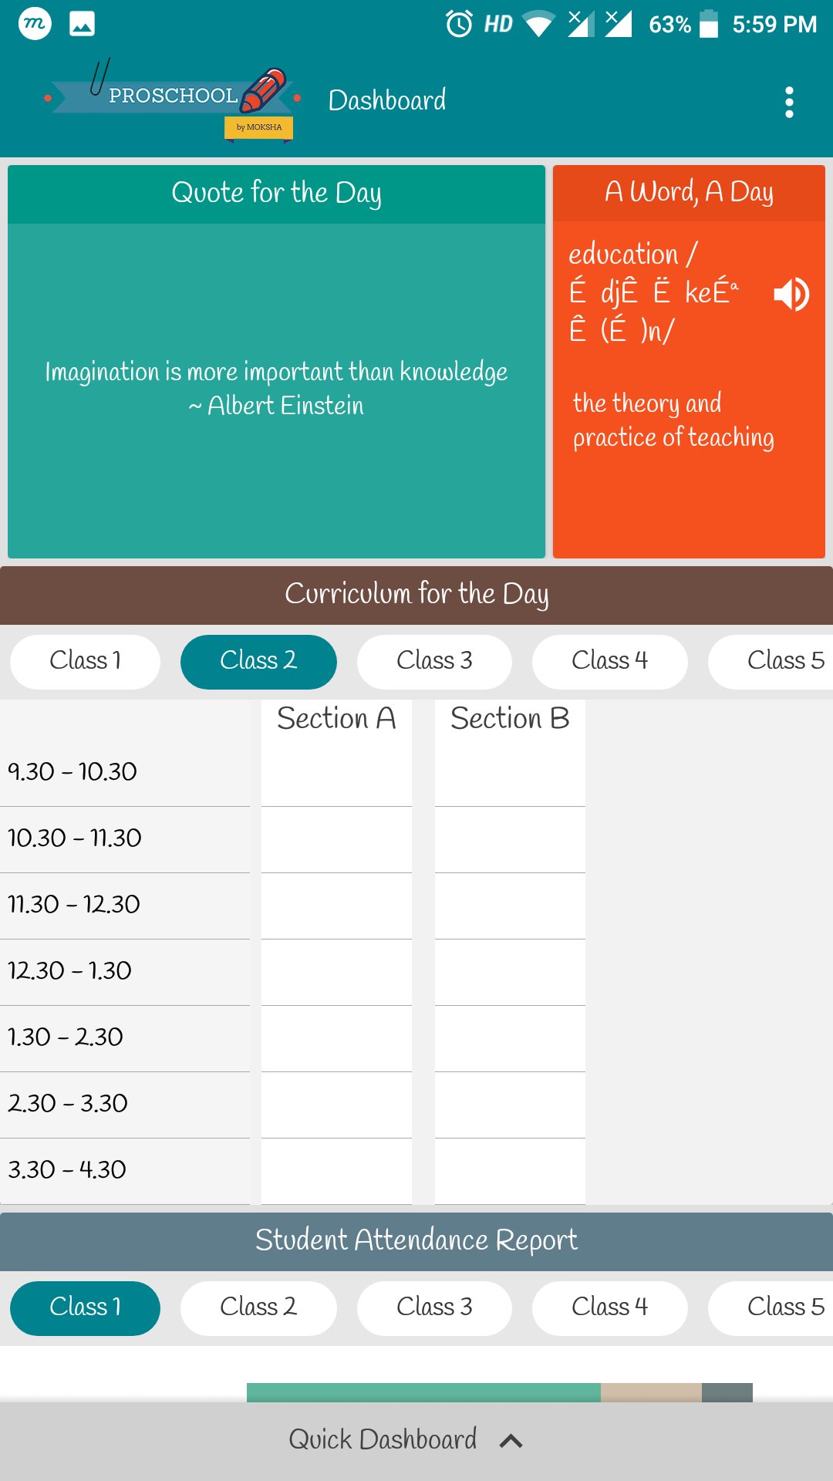Switch to Class 3 attendance tab

point(433,1307)
